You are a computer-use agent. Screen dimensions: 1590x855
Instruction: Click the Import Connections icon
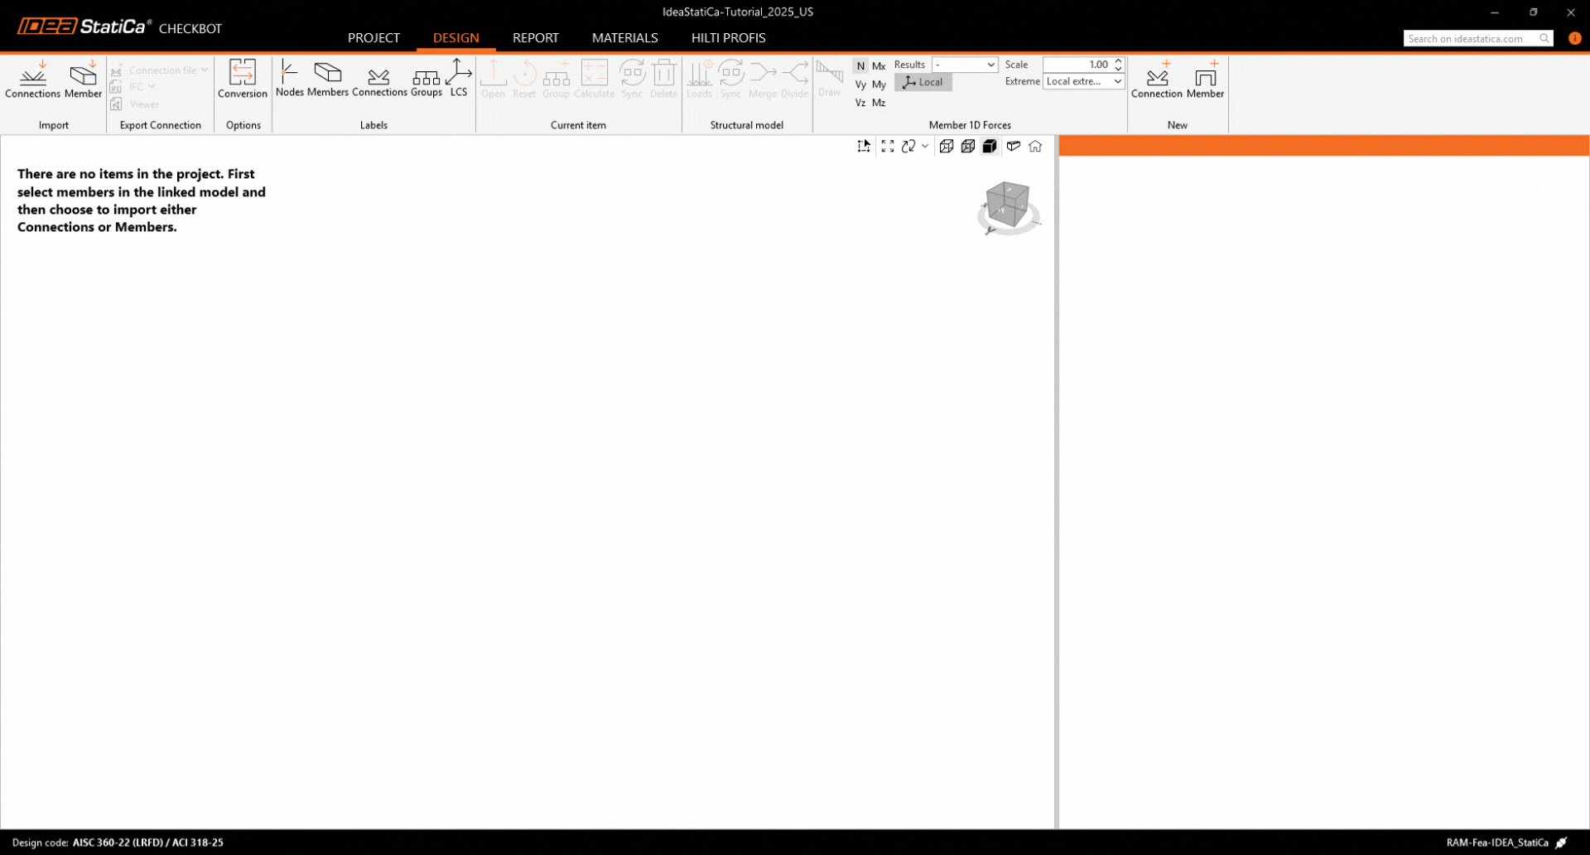point(32,80)
